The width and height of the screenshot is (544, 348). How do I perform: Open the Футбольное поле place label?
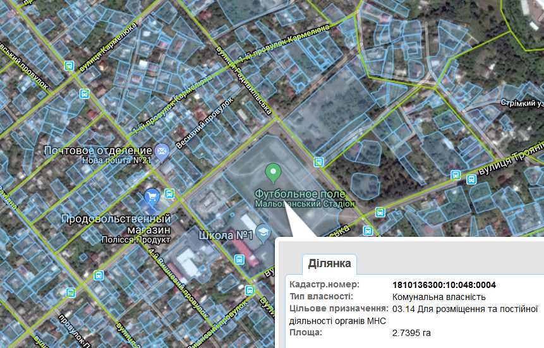pos(300,193)
